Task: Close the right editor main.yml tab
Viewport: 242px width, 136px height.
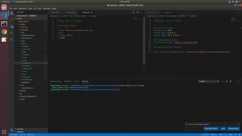Action: pyautogui.click(x=174, y=12)
